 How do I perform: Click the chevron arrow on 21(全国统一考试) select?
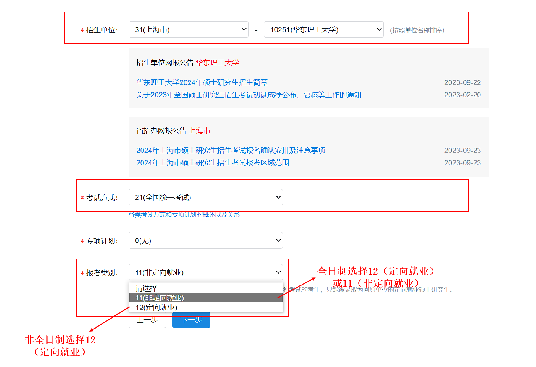pos(278,197)
